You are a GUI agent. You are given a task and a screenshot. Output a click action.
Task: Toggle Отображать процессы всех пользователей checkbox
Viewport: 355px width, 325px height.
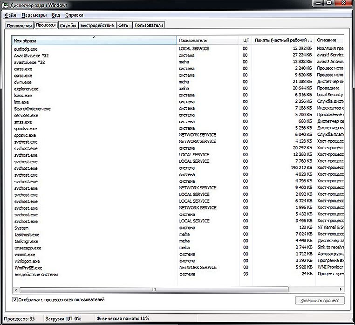pyautogui.click(x=15, y=299)
